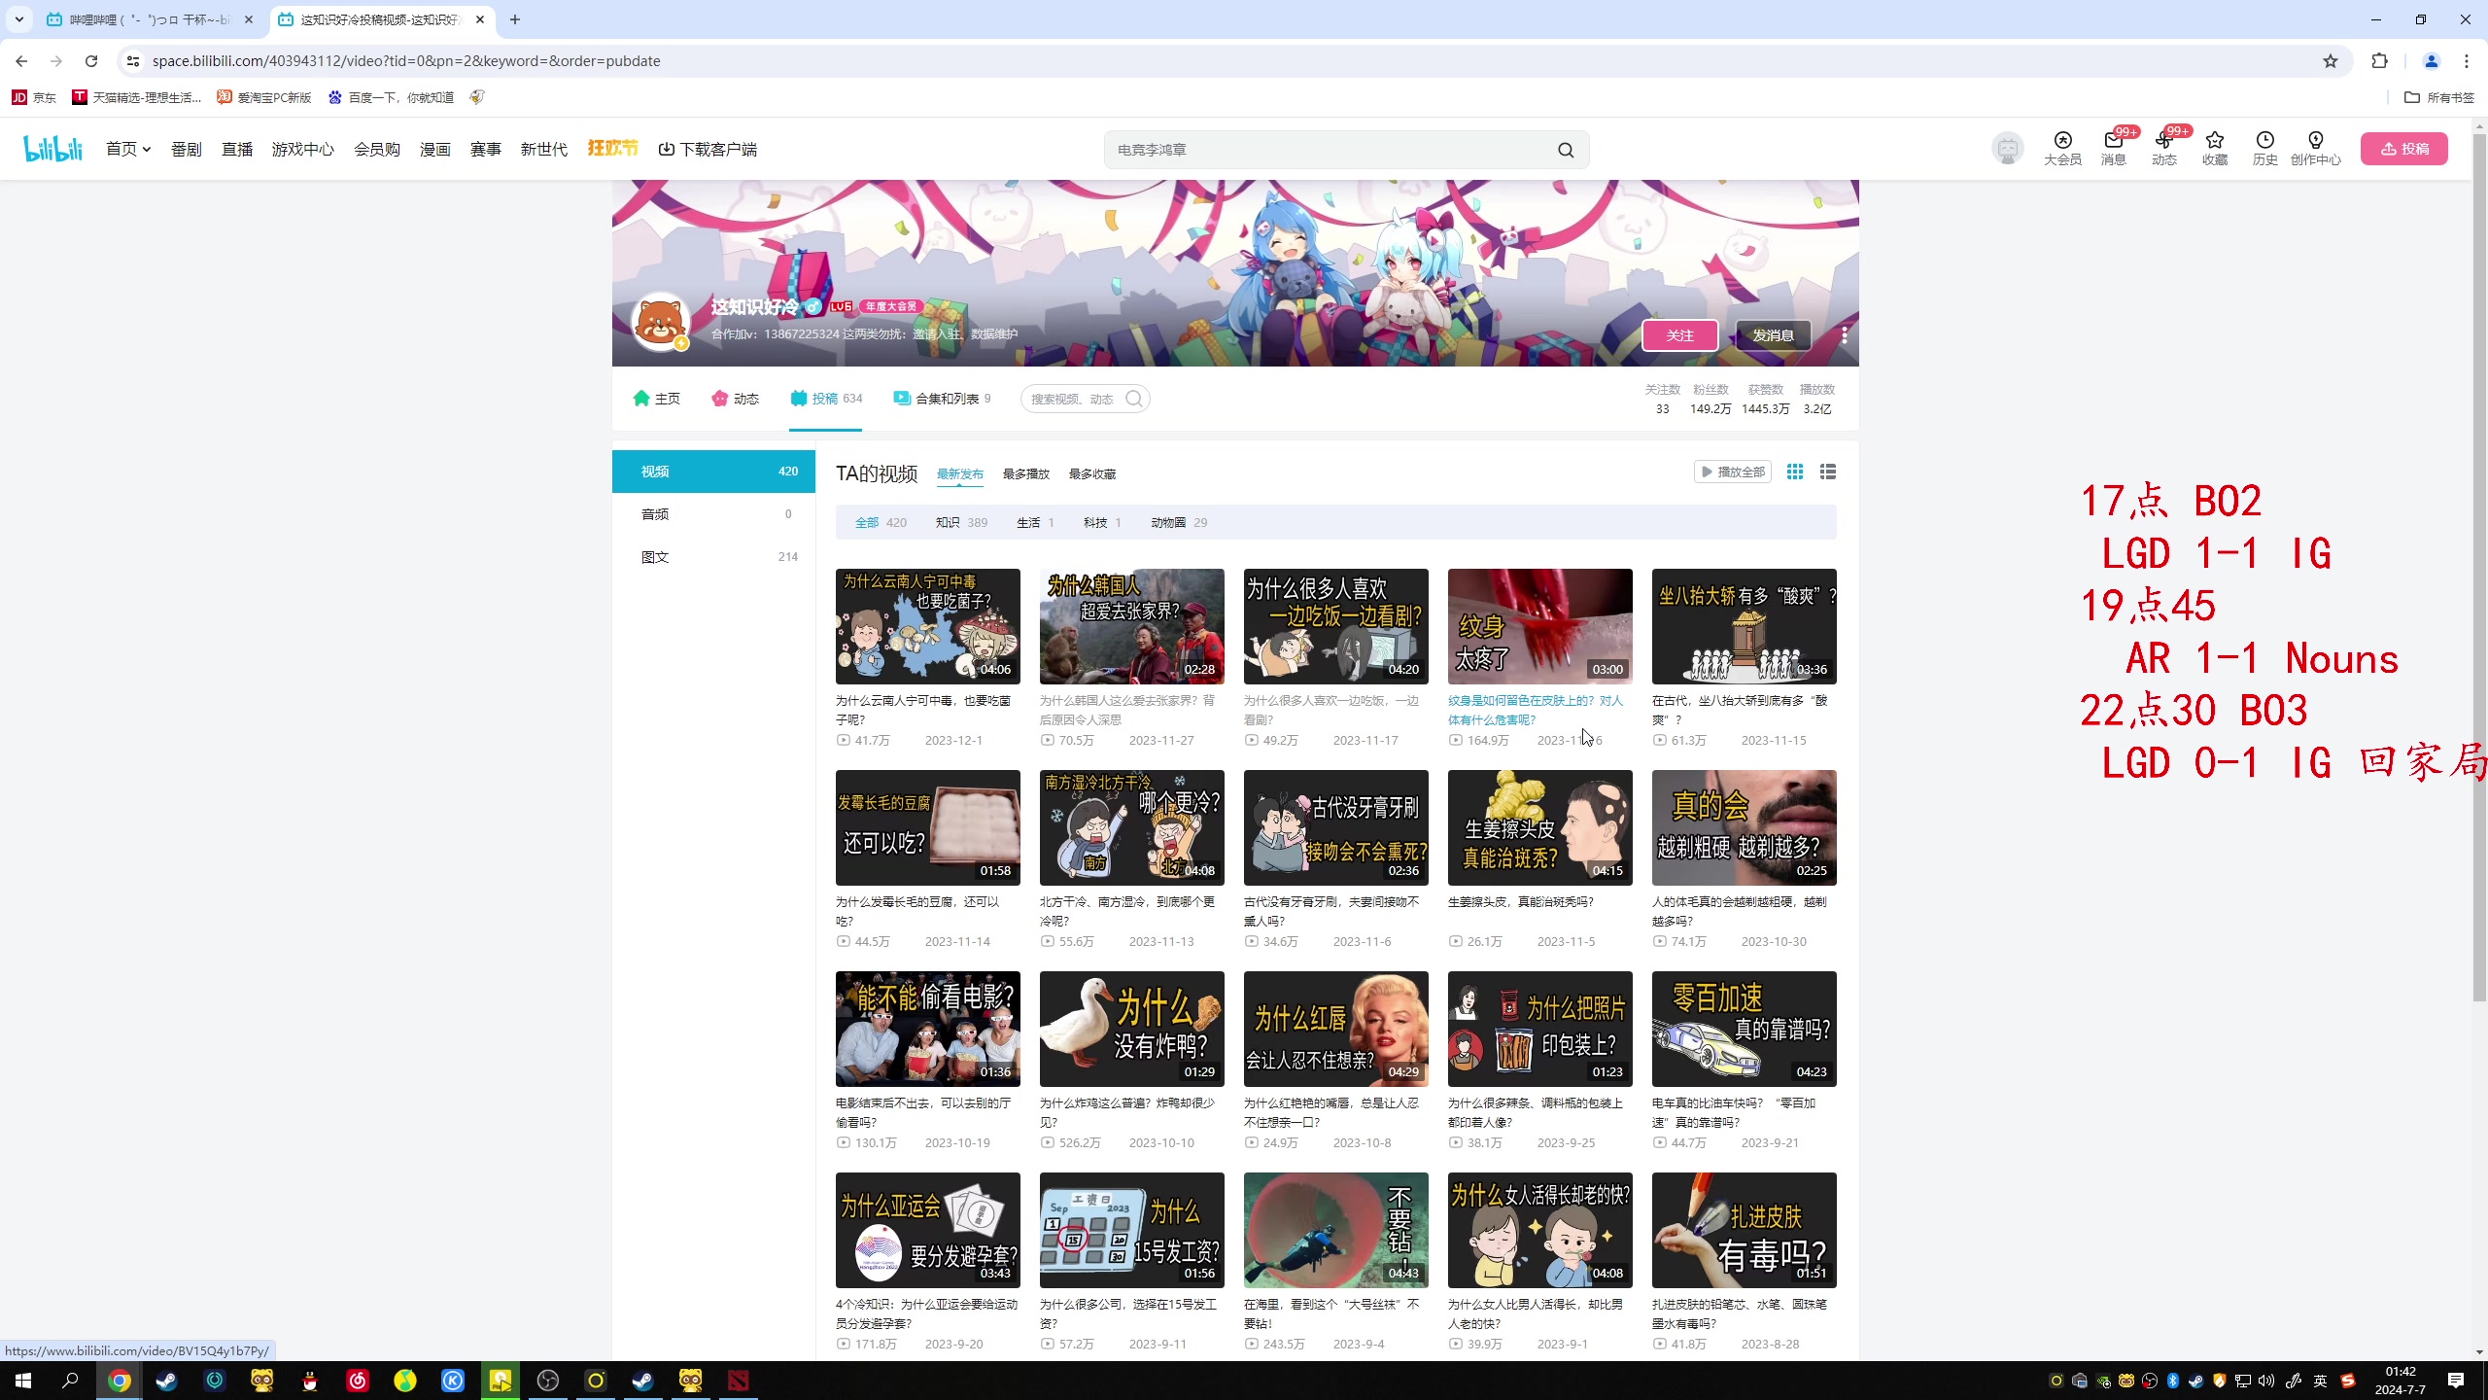Open the 大会员 membership icon

coord(2062,141)
